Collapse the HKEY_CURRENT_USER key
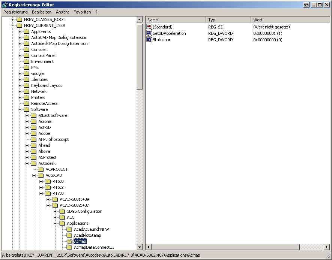Screen dimensions: 332x260 coord(12,25)
